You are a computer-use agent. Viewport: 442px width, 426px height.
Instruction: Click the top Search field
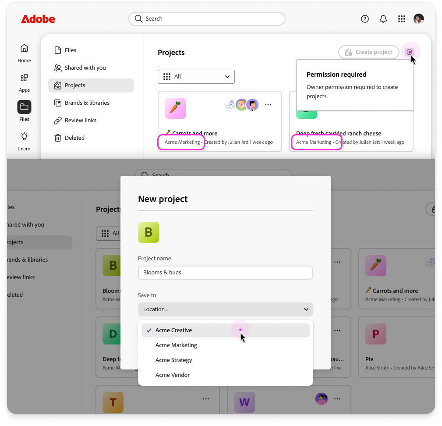pyautogui.click(x=207, y=18)
